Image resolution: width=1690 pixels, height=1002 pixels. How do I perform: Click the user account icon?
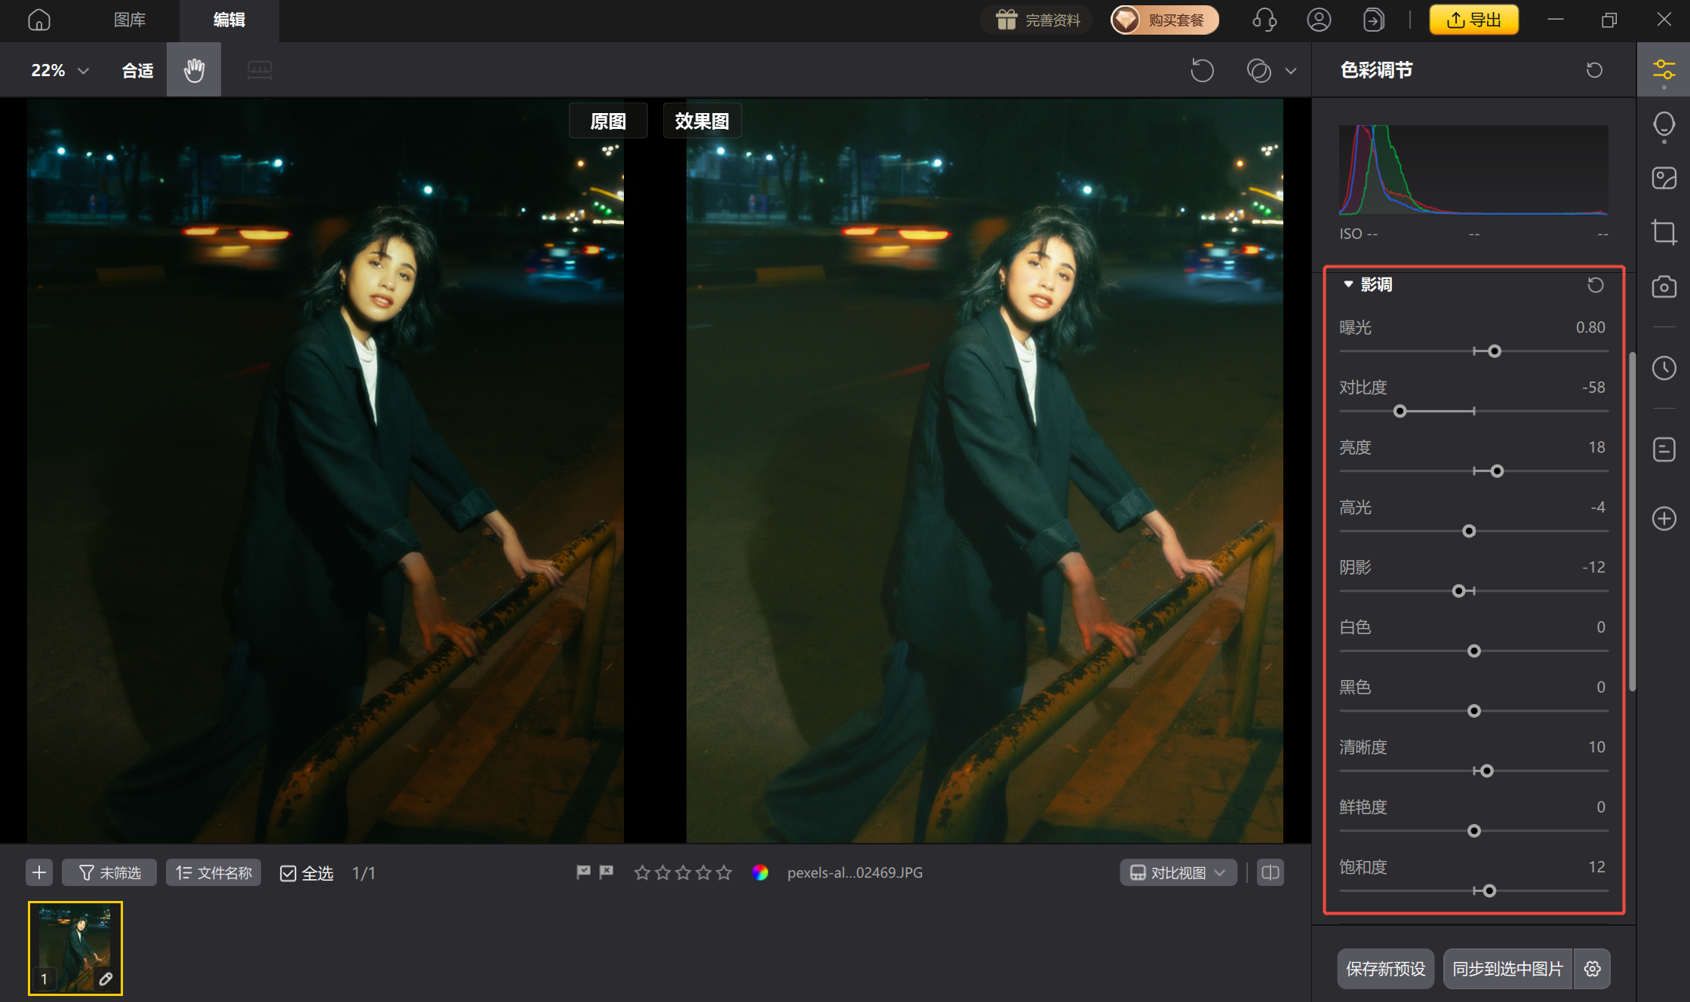pyautogui.click(x=1319, y=20)
